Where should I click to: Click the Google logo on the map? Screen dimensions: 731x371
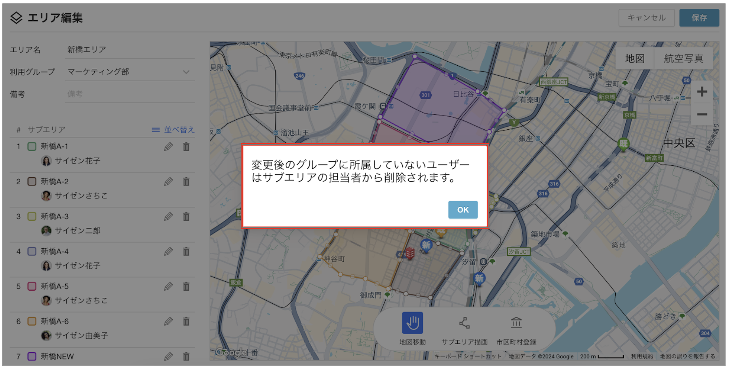click(231, 352)
